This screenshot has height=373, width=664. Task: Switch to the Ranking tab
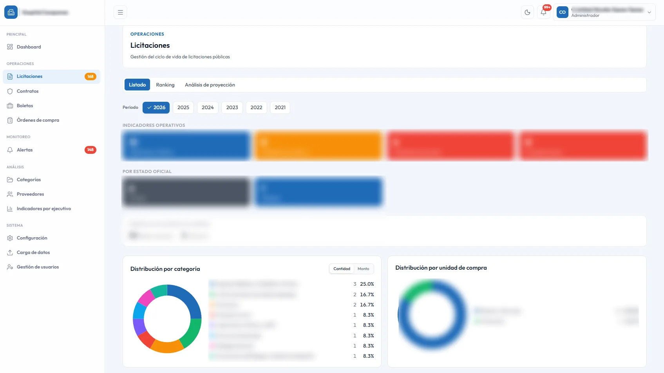165,85
